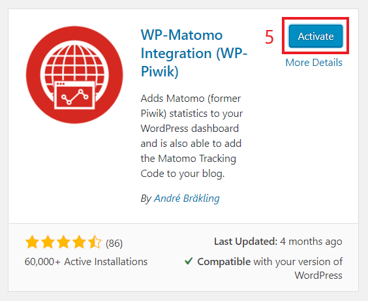Click the fourth gold rating star
This screenshot has width=368, height=301.
point(80,242)
